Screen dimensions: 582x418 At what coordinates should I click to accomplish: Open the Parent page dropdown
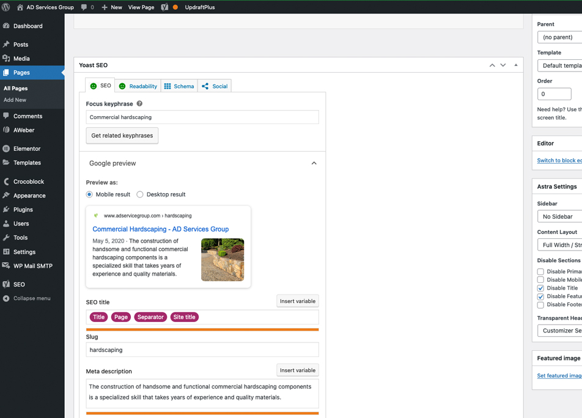[560, 37]
